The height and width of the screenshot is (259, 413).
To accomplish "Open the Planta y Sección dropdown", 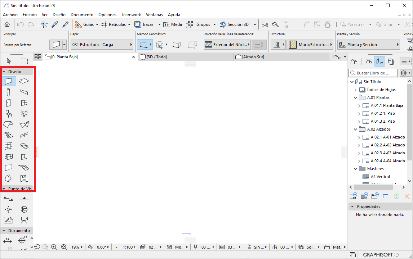I will point(369,45).
